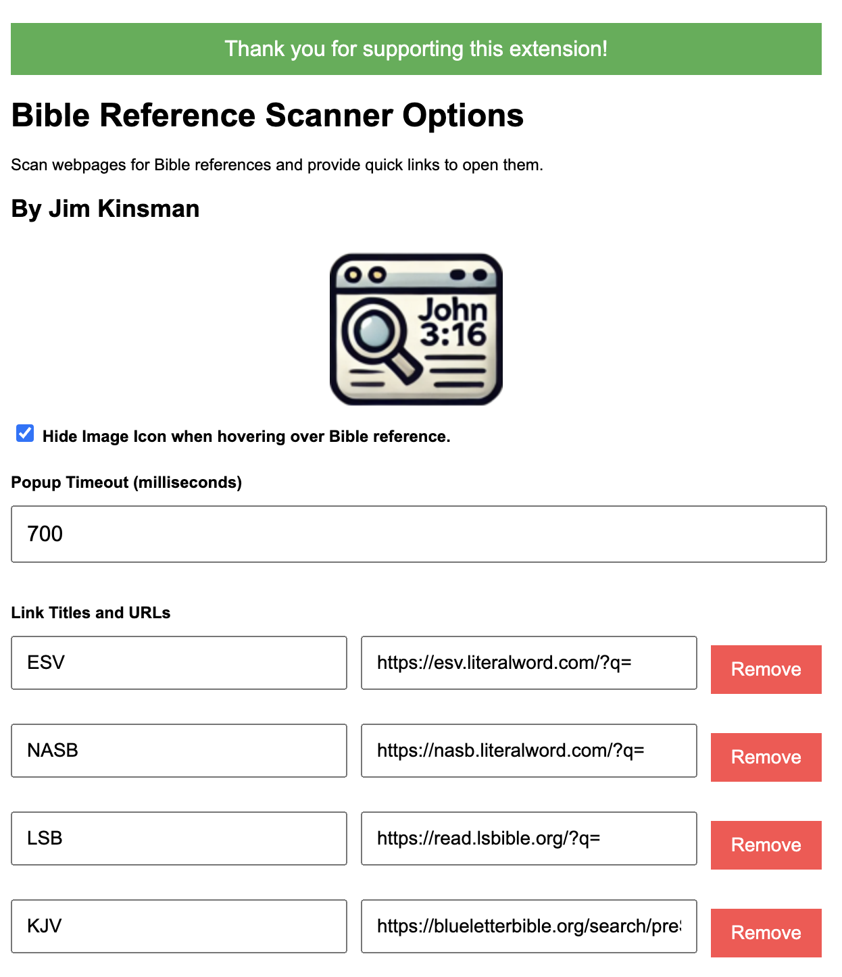Remove the LSB link entry
This screenshot has width=842, height=977.
click(766, 845)
